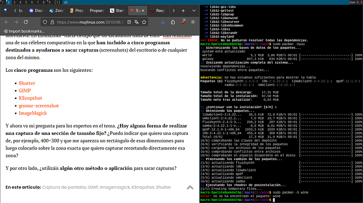Open the KSnapshot link
The width and height of the screenshot is (363, 203).
point(31,98)
